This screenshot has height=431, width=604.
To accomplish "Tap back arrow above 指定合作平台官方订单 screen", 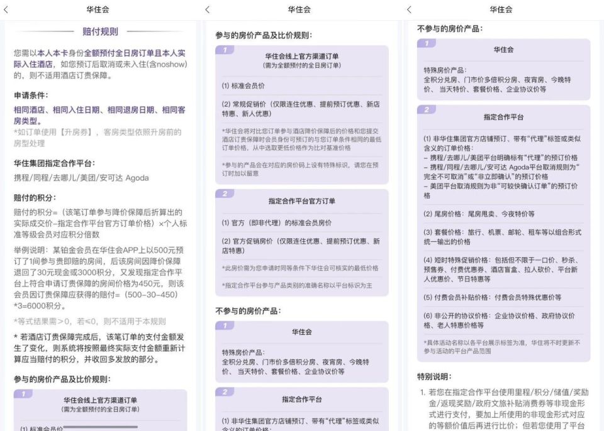I will click(x=208, y=10).
